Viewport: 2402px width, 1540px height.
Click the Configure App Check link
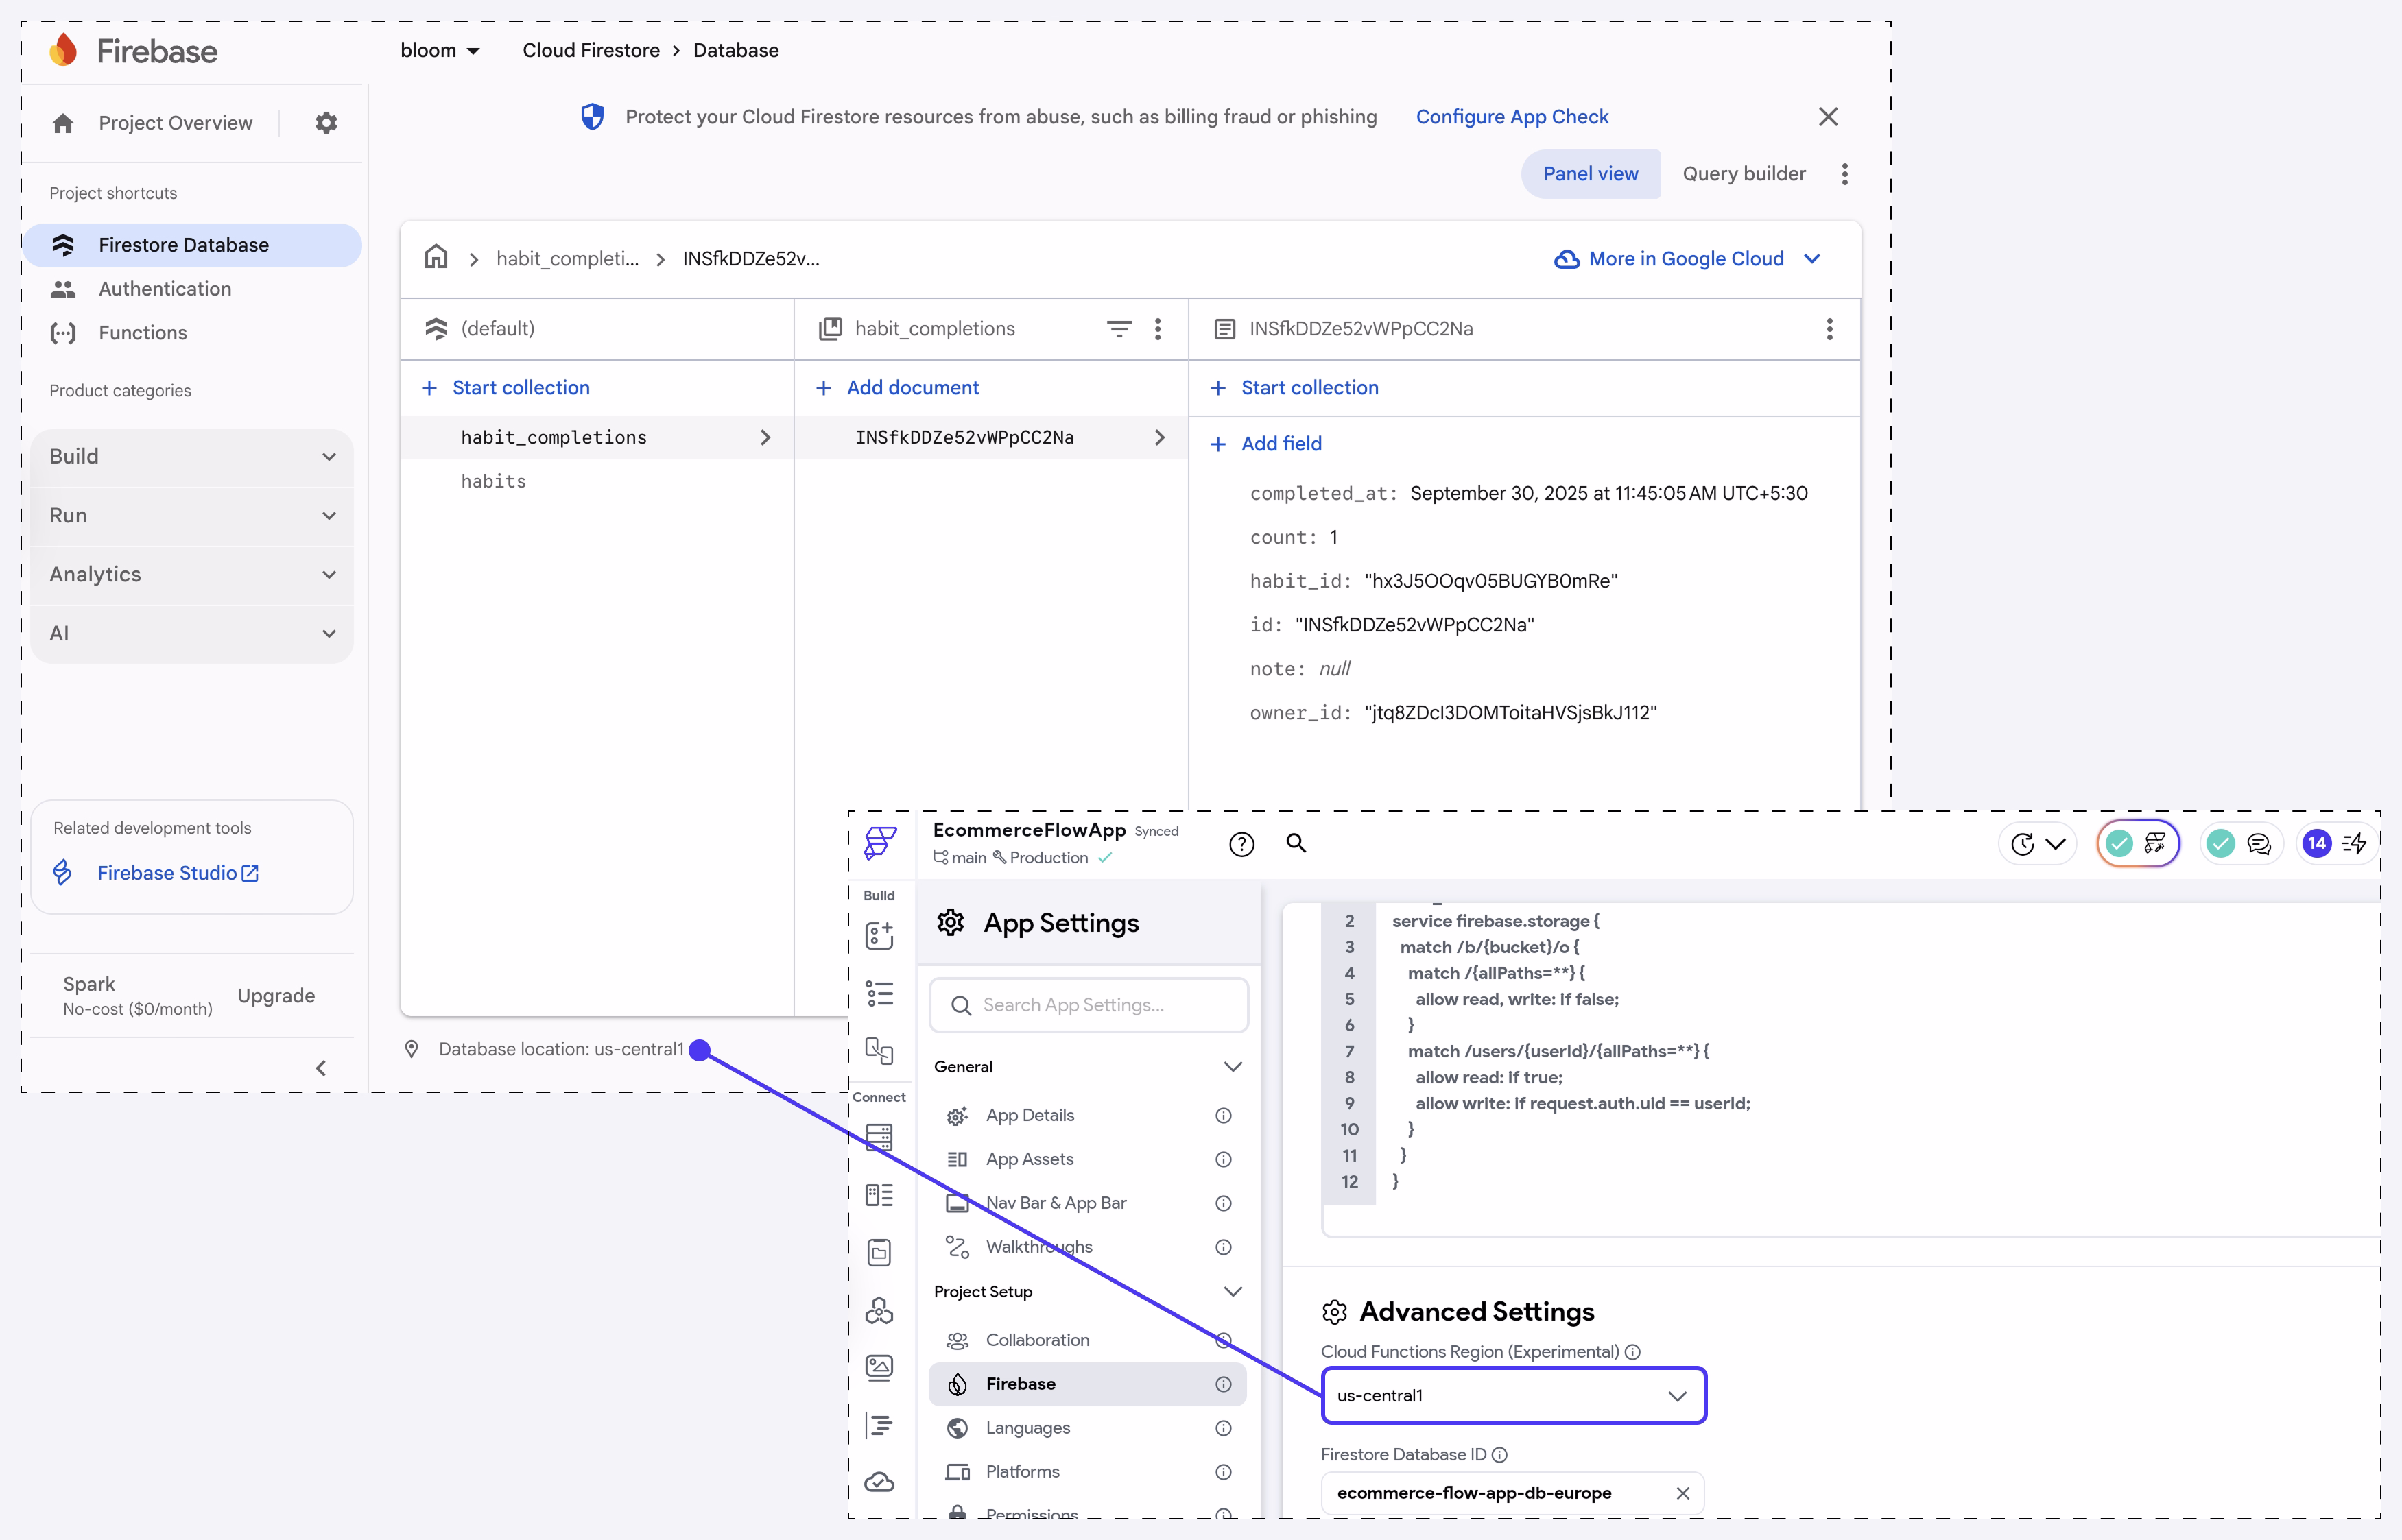pyautogui.click(x=1512, y=117)
